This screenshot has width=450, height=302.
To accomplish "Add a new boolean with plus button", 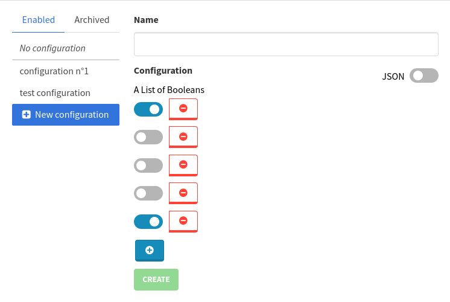I will pos(150,250).
